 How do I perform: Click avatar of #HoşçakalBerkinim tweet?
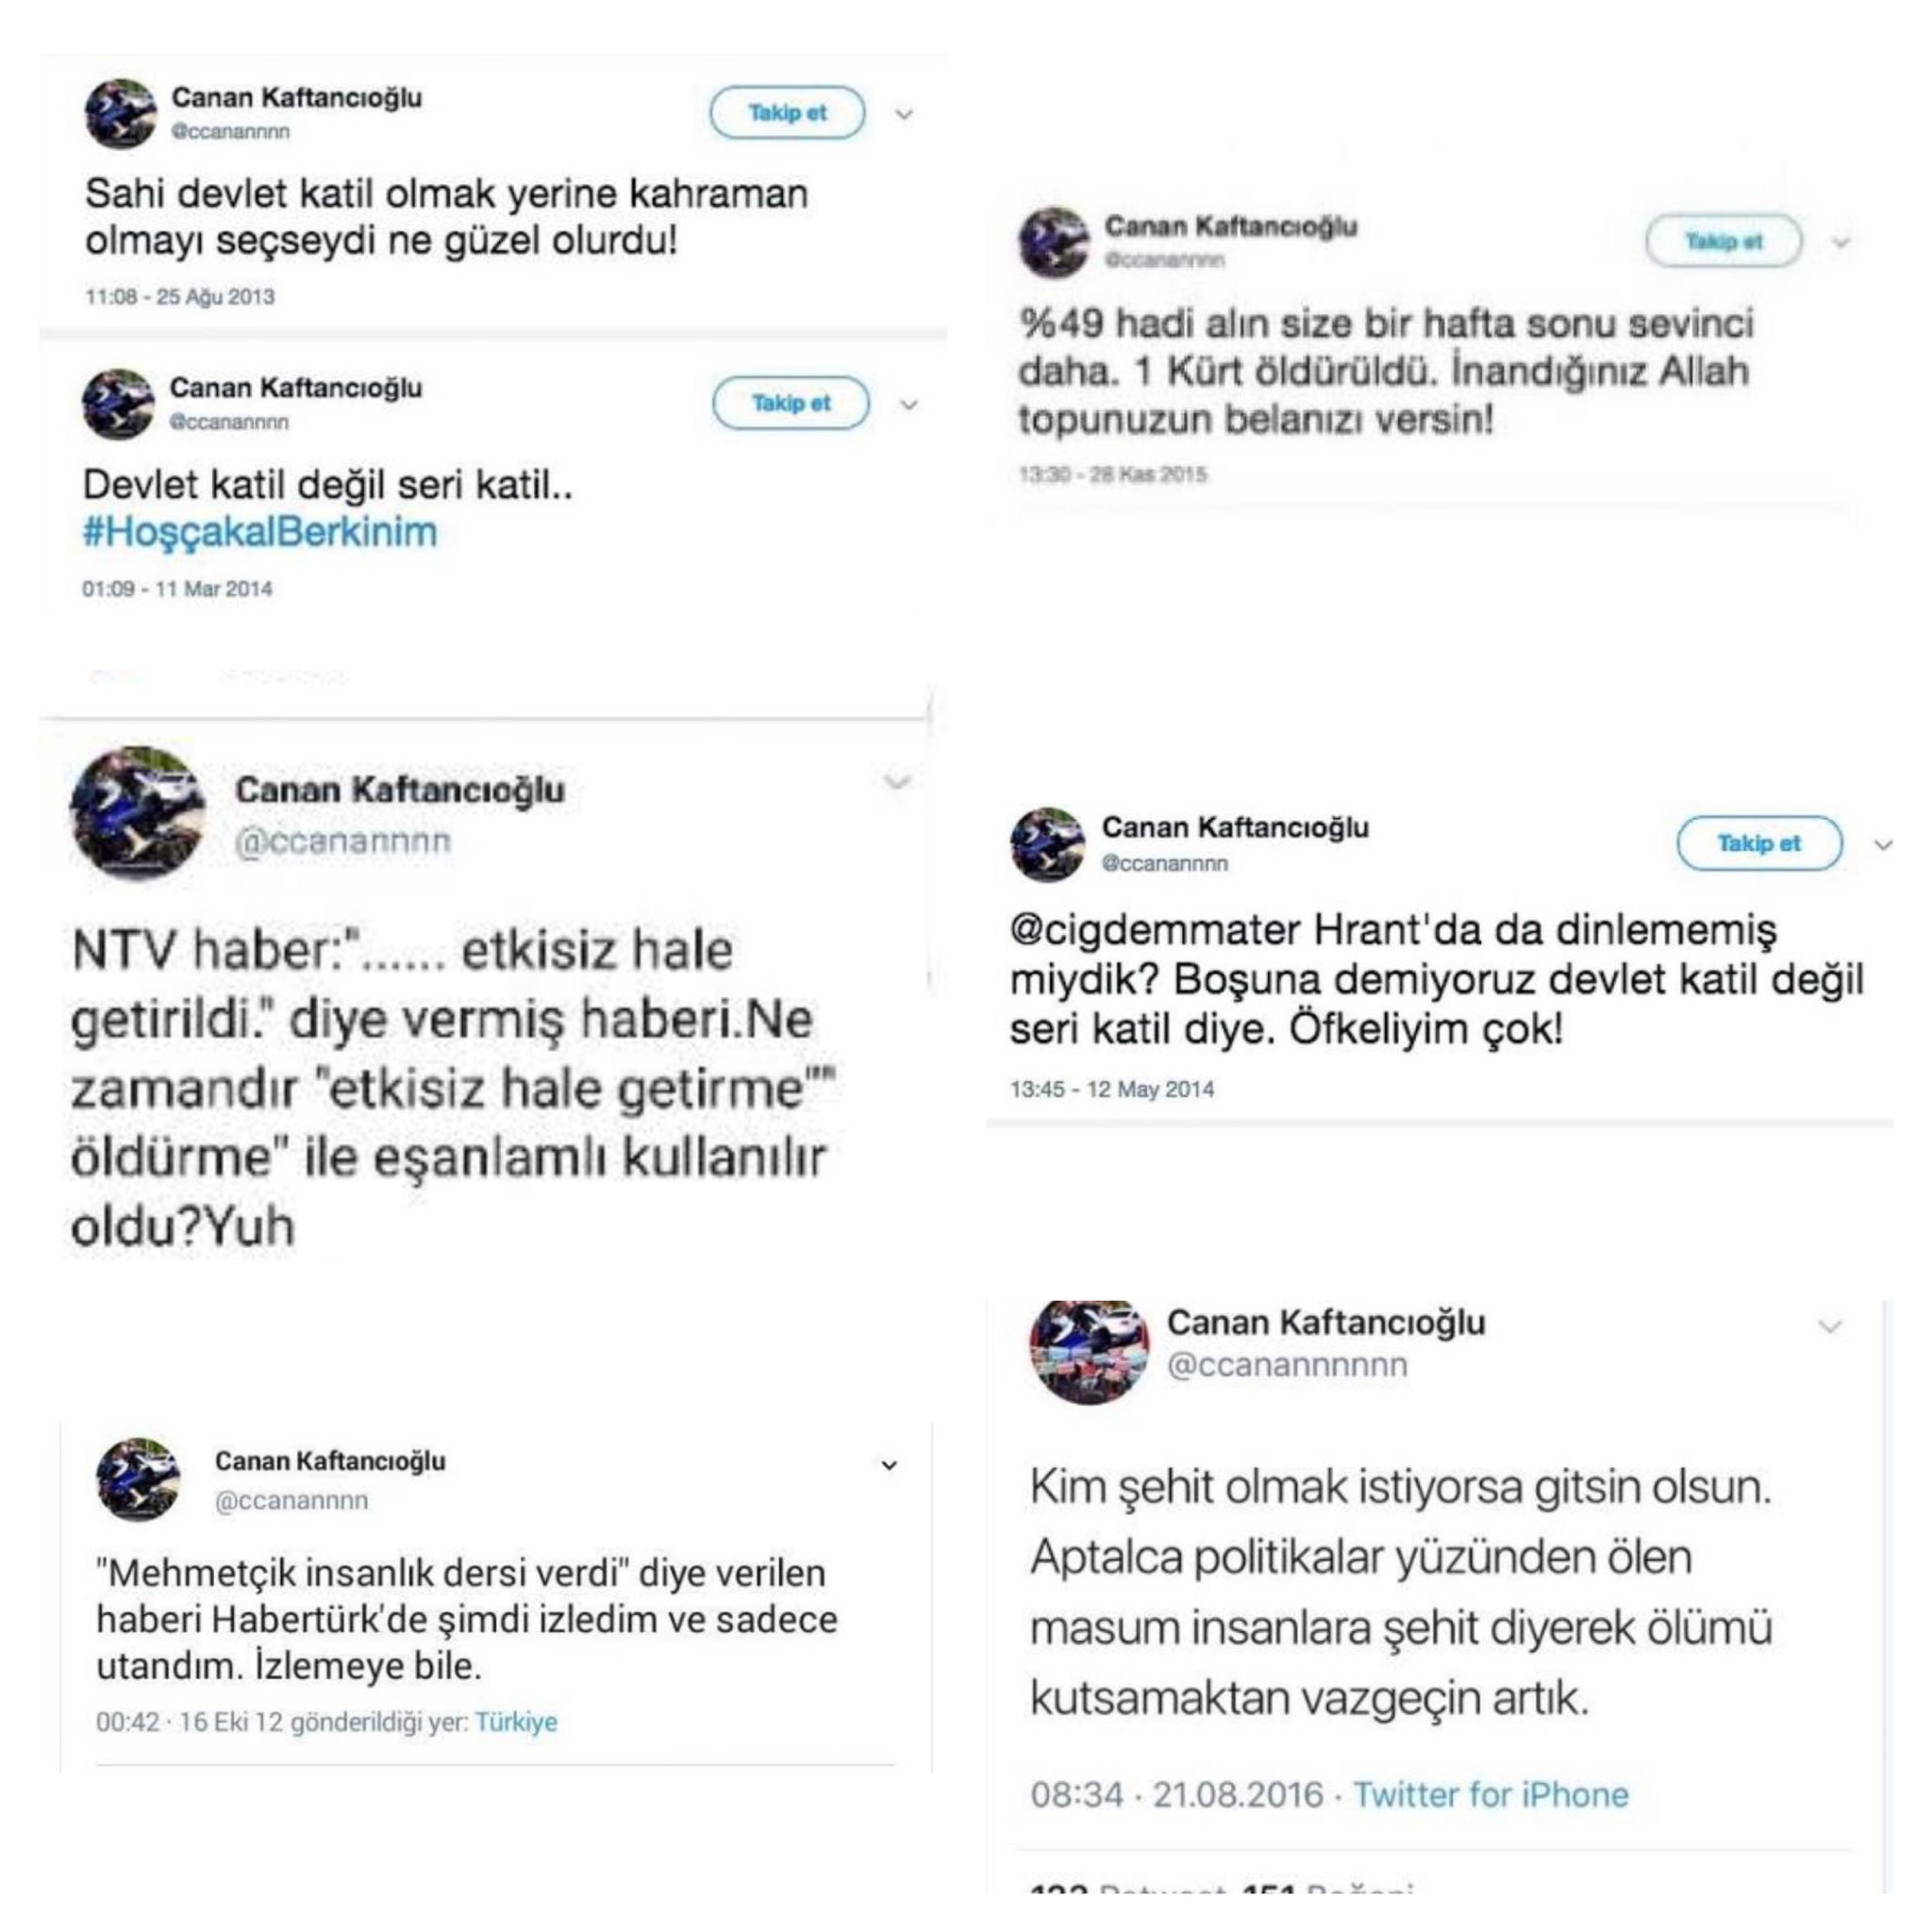pos(119,404)
